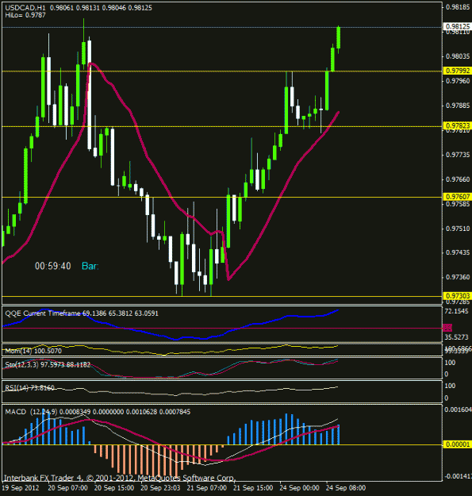
Task: Click the 21 Sep 15:00 time label
Action: click(253, 488)
